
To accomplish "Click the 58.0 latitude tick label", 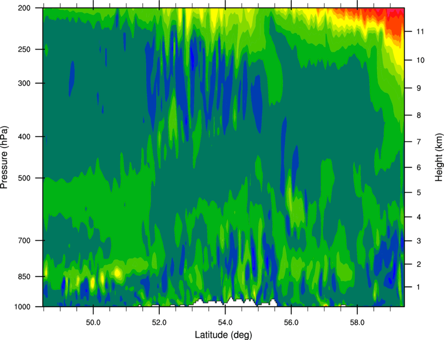I will click(x=357, y=323).
